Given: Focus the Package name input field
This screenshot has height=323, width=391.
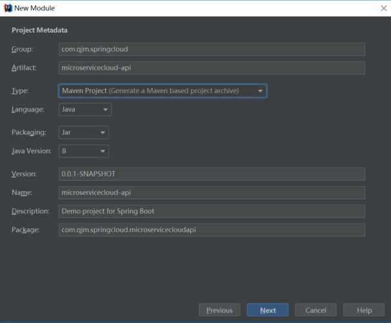Looking at the screenshot, I should [211, 230].
